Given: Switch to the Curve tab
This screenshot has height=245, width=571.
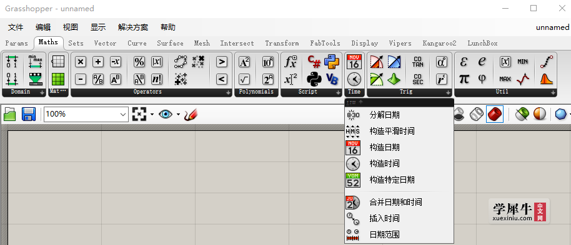Looking at the screenshot, I should coord(137,43).
